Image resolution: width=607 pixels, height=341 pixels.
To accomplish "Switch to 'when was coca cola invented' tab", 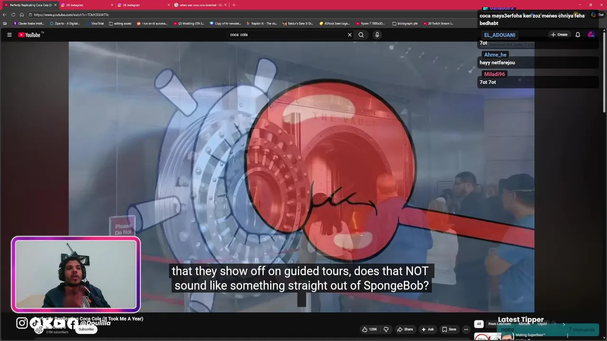I will [200, 5].
